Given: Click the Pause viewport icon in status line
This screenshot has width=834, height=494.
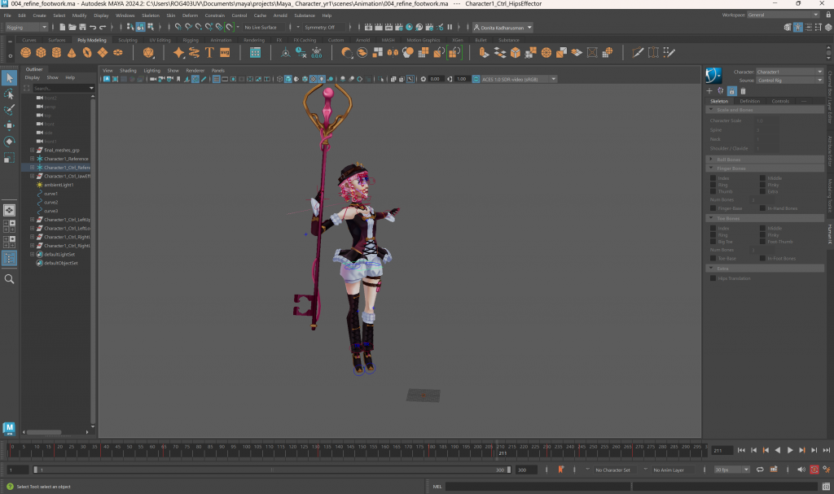Looking at the screenshot, I should pyautogui.click(x=450, y=27).
